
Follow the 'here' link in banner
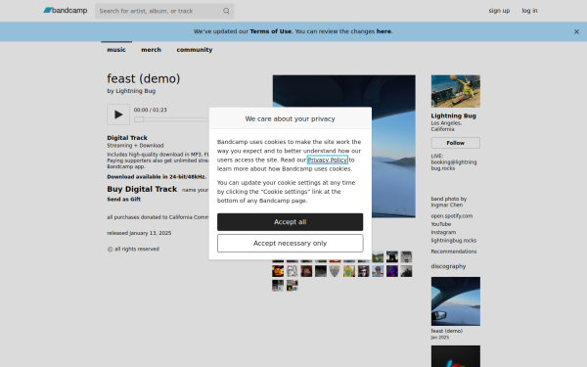pyautogui.click(x=384, y=31)
